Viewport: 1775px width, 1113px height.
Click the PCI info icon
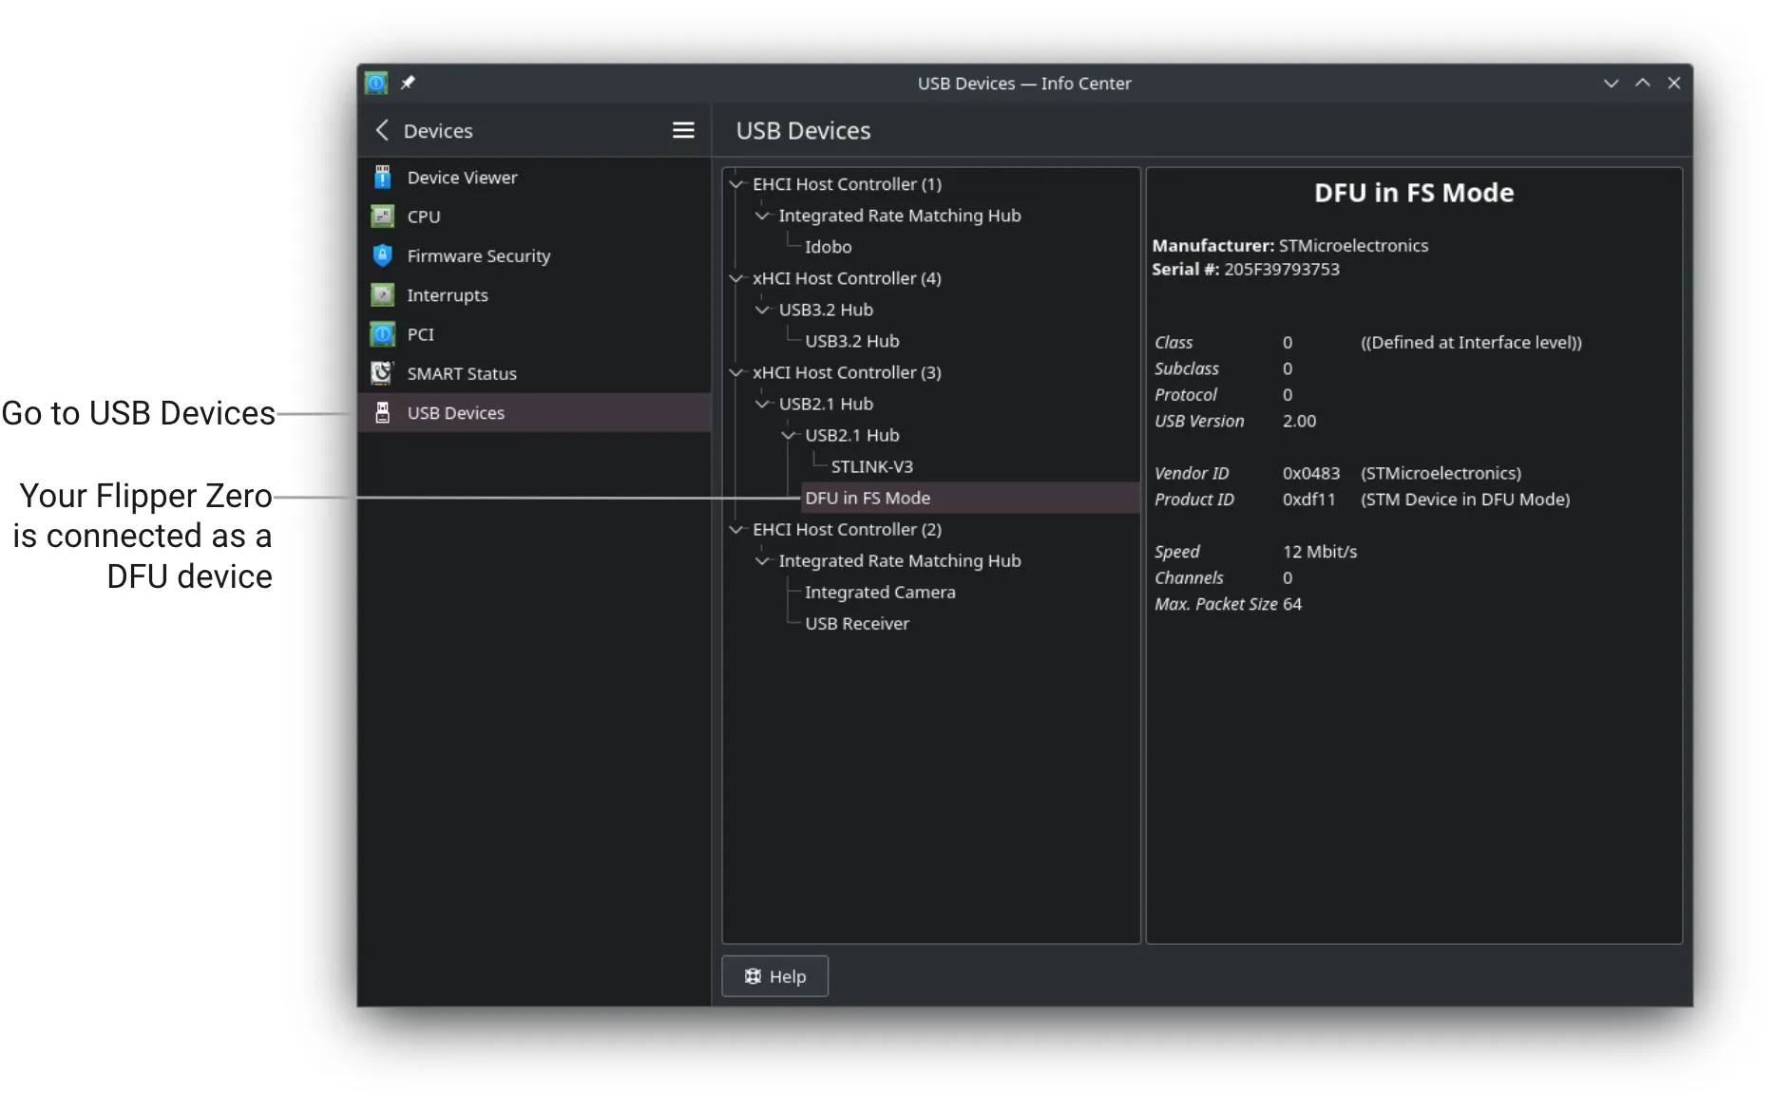[x=382, y=334]
